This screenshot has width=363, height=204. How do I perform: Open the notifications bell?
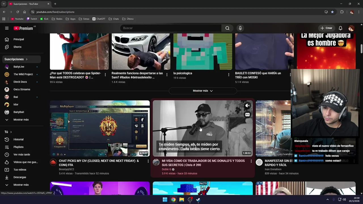(341, 28)
